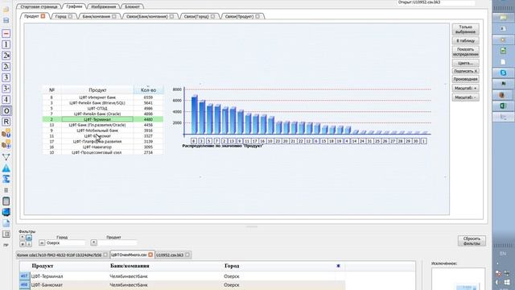Click the Производная button

[465, 79]
